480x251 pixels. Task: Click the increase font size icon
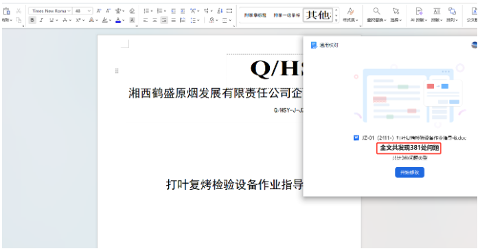(x=99, y=11)
